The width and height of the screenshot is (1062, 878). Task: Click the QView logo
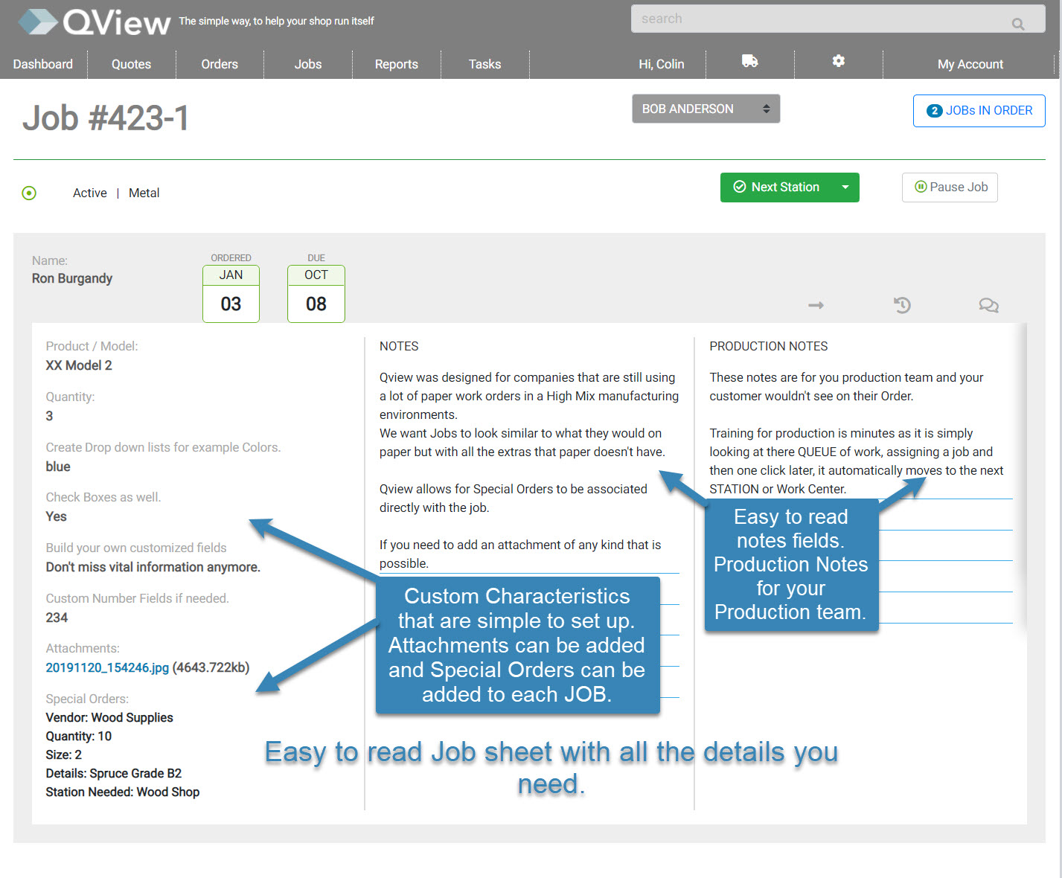coord(95,22)
